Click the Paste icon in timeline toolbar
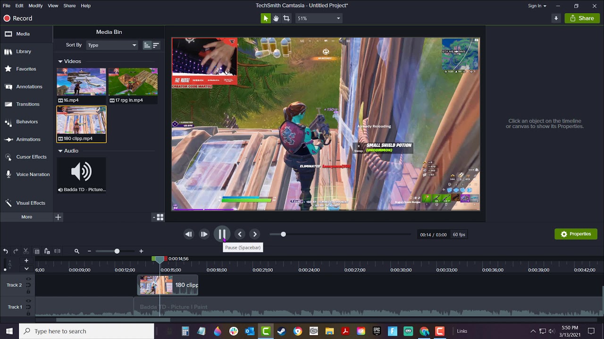The width and height of the screenshot is (604, 339). 47,251
